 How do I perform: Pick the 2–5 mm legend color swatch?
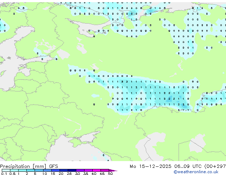pyautogui.click(x=31, y=170)
